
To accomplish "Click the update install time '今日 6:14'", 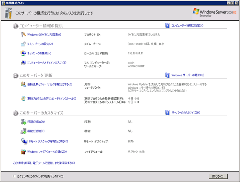I will pos(134,102).
